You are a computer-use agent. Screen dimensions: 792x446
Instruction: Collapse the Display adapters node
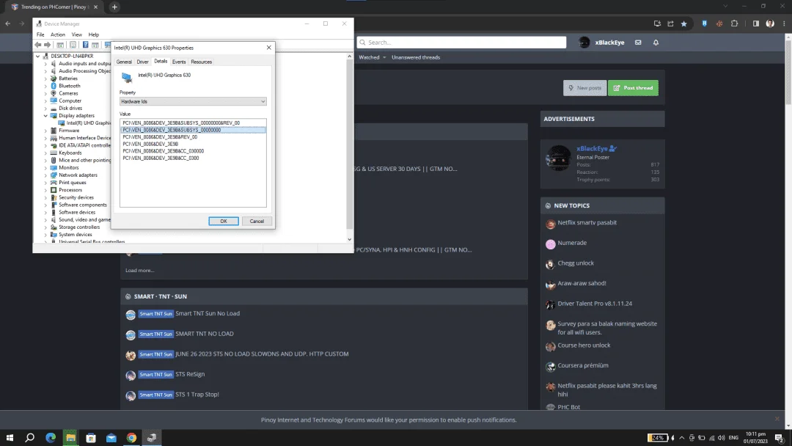point(45,116)
